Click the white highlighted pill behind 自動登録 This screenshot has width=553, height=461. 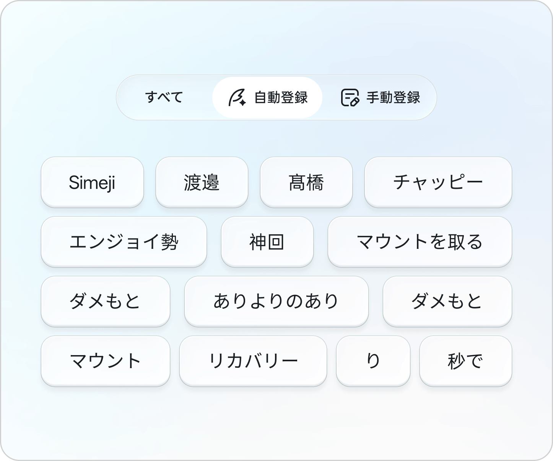[267, 97]
